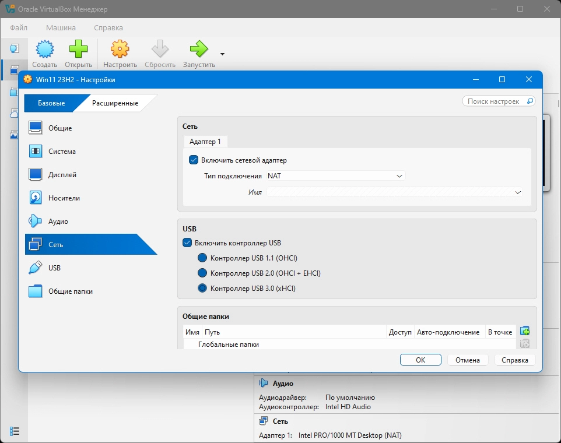Click the Справка button in the settings dialog
The width and height of the screenshot is (561, 443).
pyautogui.click(x=515, y=360)
